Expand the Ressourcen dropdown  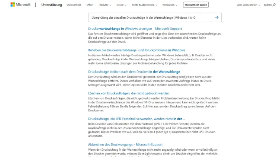coord(170,5)
